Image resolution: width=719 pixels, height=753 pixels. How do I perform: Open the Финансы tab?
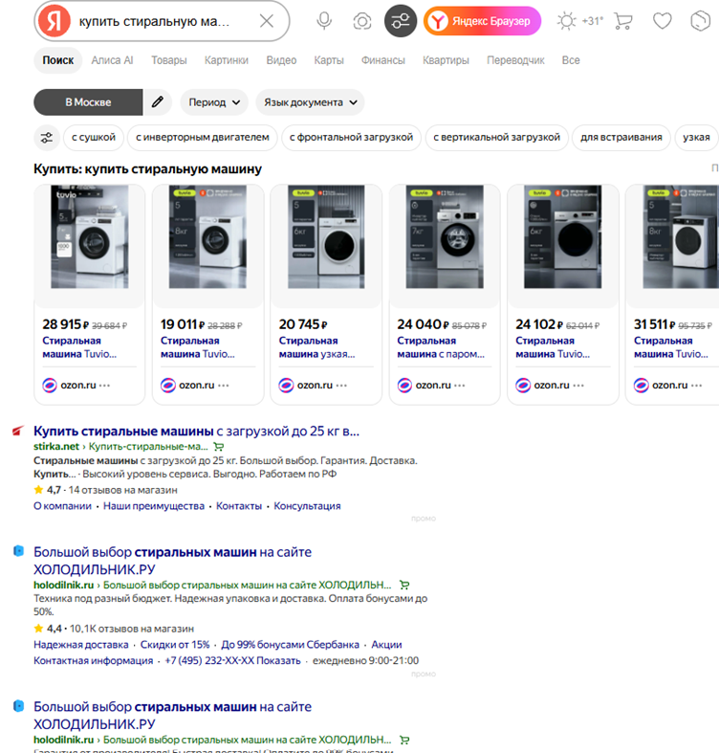point(383,60)
